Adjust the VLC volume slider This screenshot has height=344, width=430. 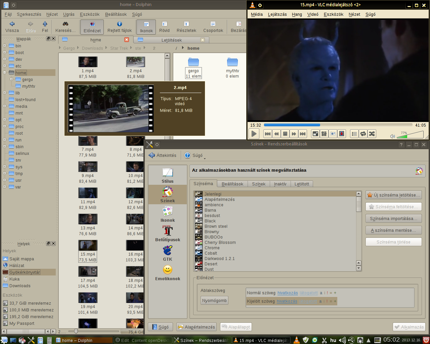[x=410, y=135]
